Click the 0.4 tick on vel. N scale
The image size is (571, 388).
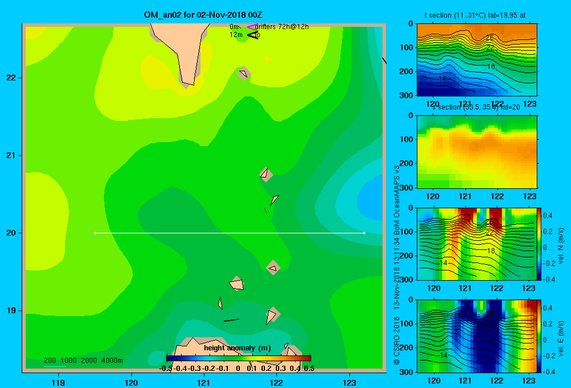(x=548, y=216)
